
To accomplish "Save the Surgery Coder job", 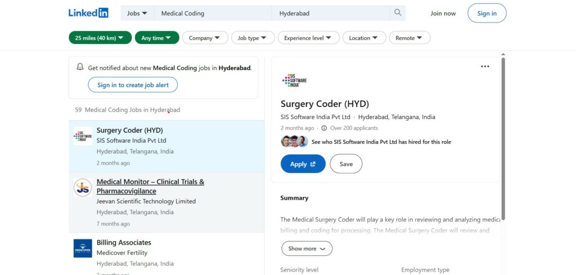I will 346,164.
